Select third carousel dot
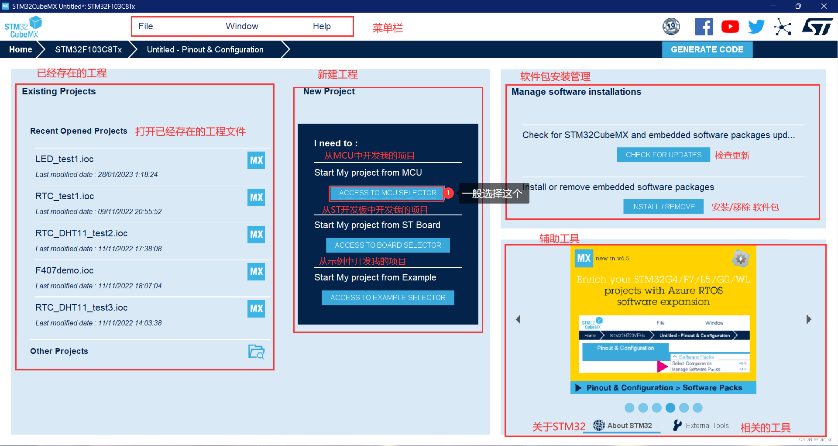838x446 pixels. 656,408
